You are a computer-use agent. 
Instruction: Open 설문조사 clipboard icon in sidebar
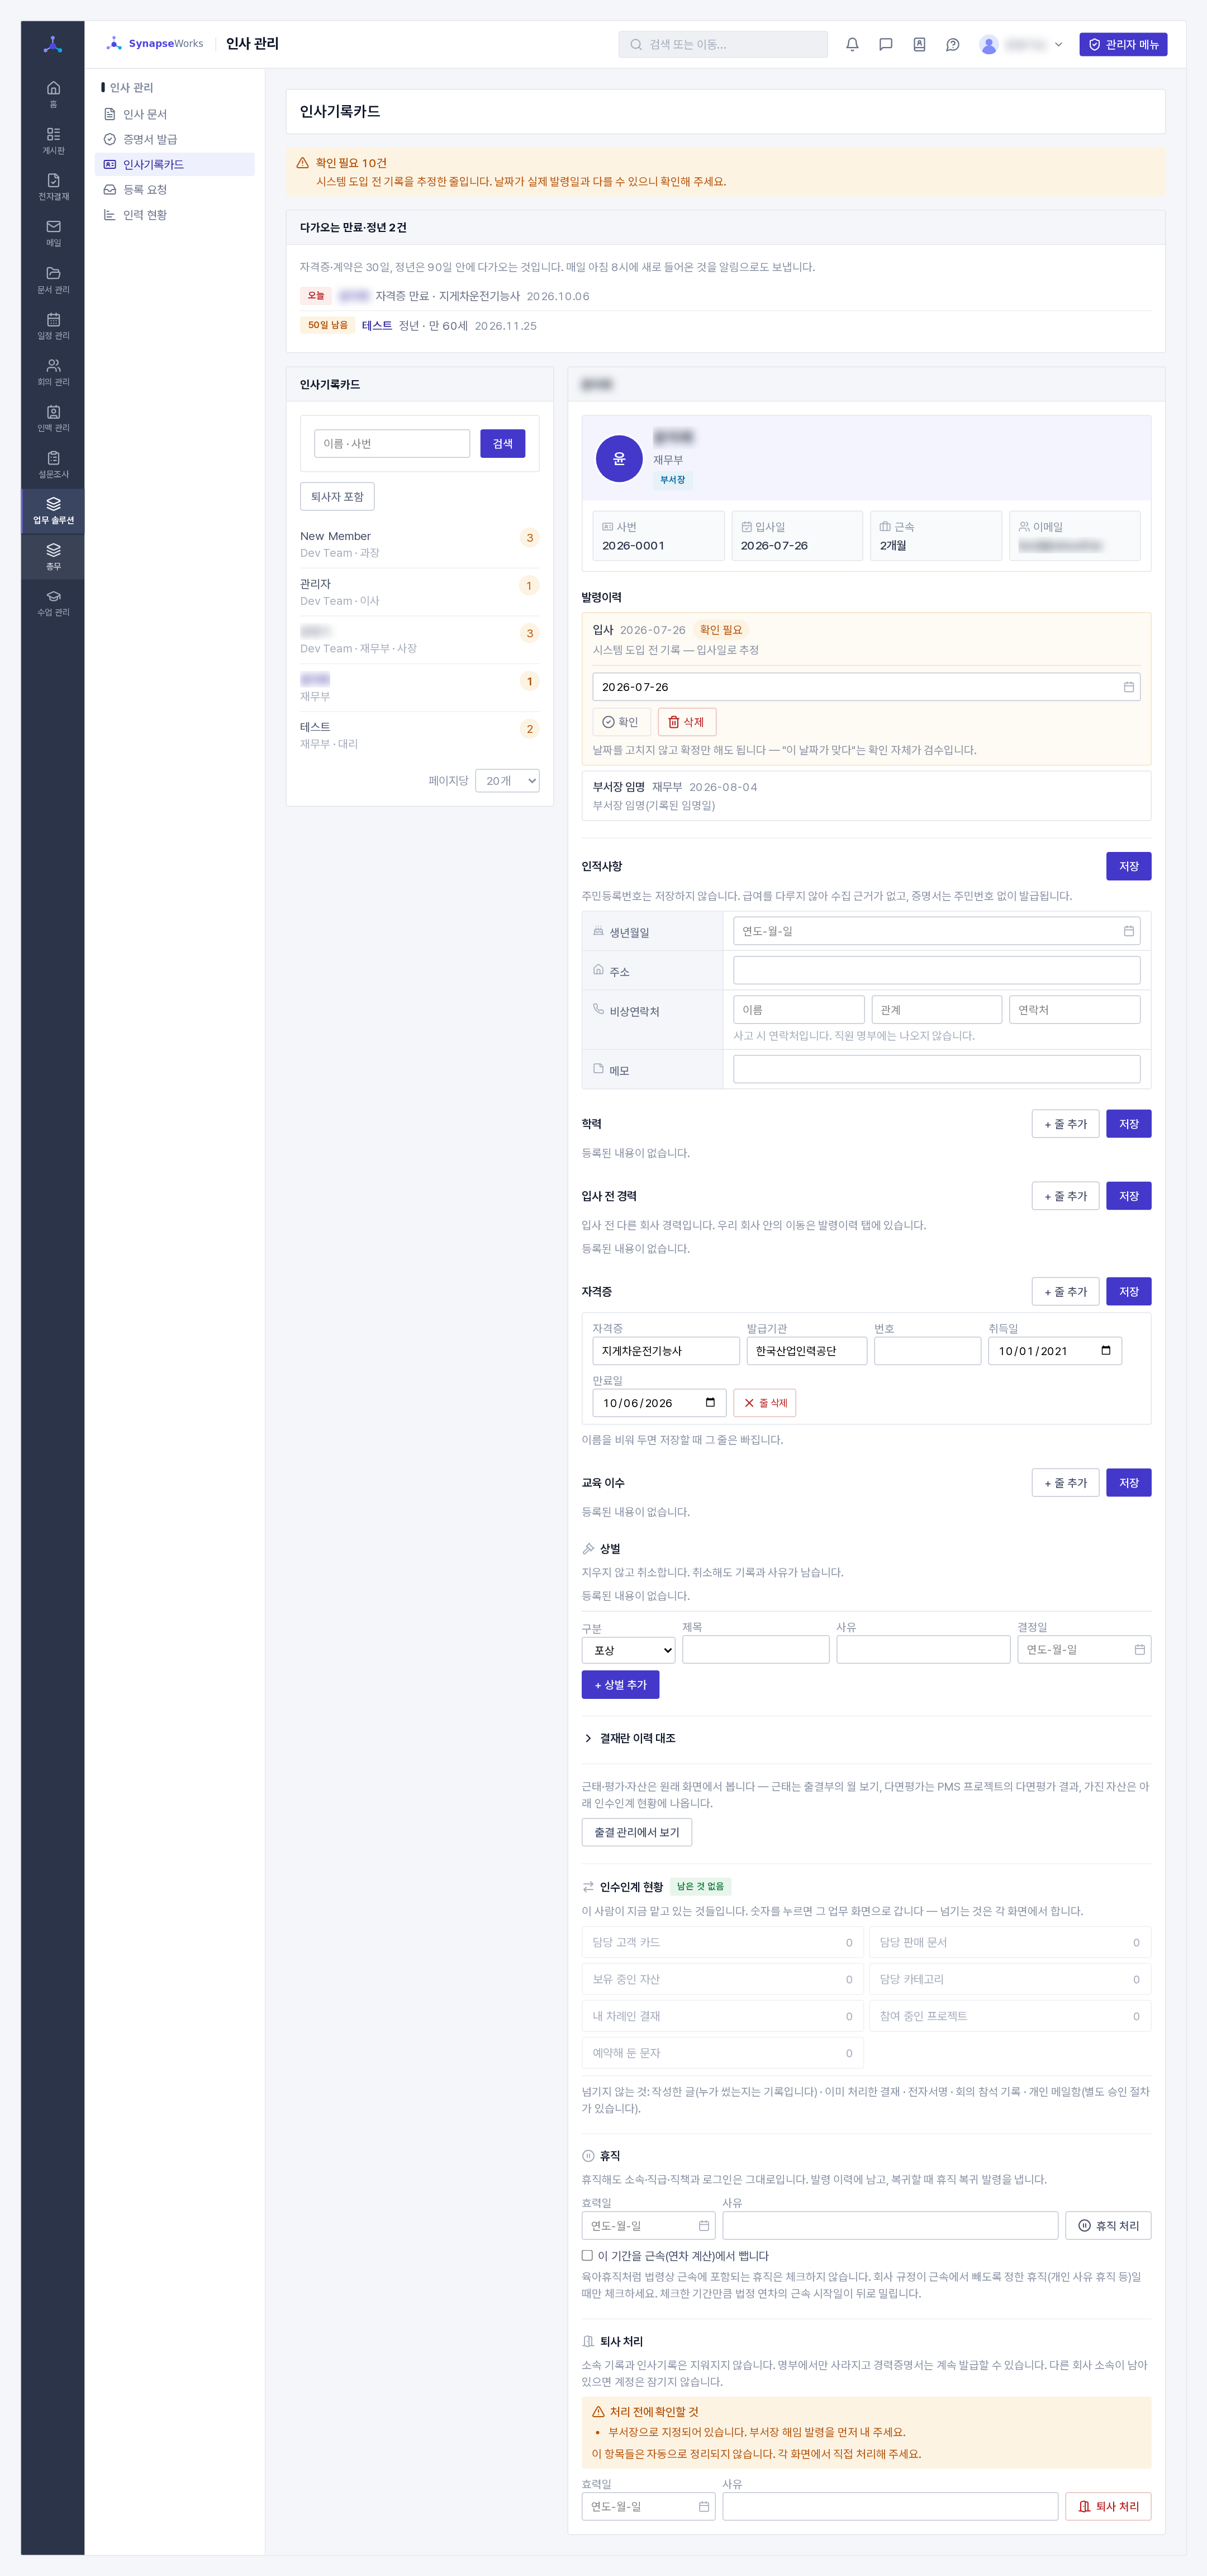[53, 464]
